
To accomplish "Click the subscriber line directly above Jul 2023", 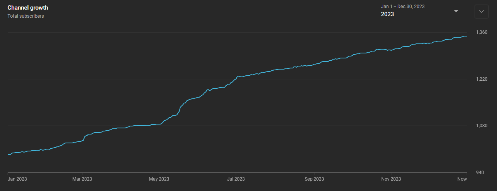I will click(x=236, y=79).
